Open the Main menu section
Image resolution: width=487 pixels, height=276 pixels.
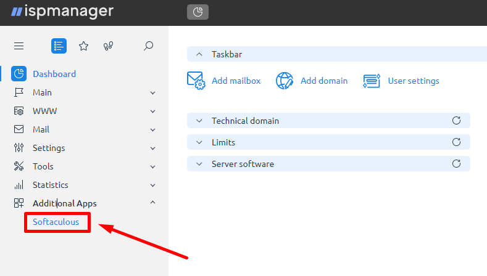[x=42, y=92]
